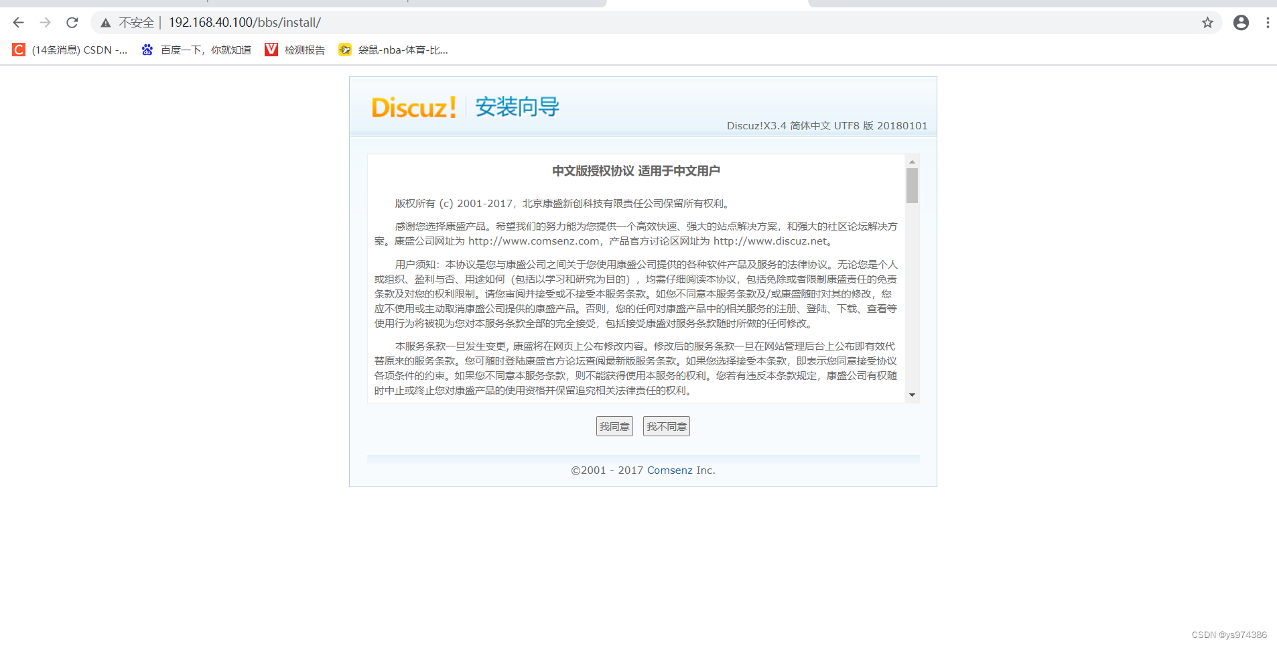Reload the page with refresh icon
Image resolution: width=1277 pixels, height=646 pixels.
[x=72, y=23]
